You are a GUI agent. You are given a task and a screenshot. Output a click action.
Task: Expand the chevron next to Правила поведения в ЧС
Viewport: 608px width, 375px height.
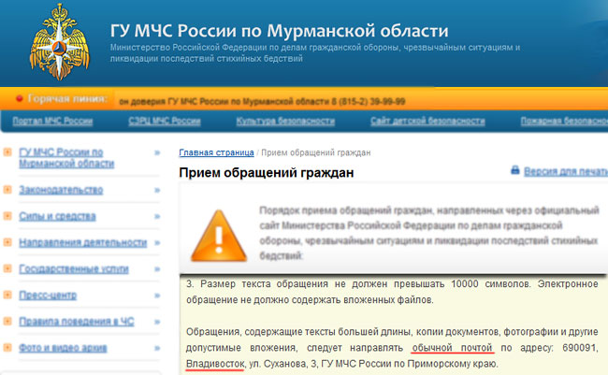coord(154,322)
